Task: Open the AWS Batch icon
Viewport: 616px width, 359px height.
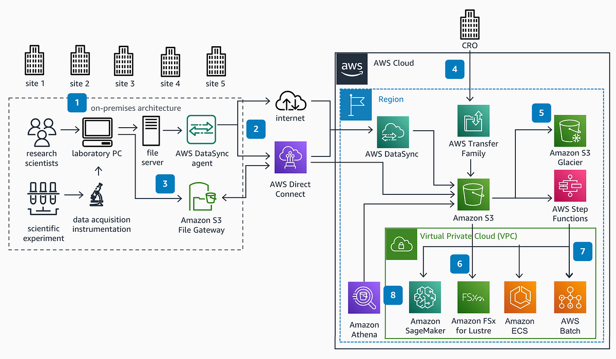Action: (570, 297)
